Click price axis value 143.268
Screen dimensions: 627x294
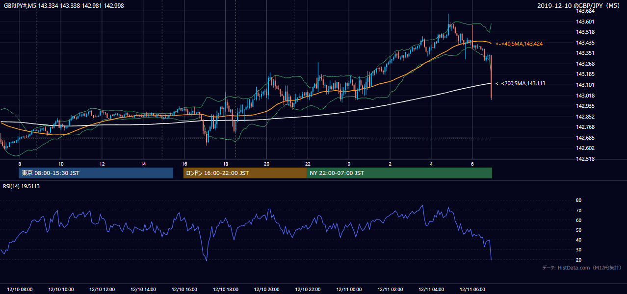(585, 64)
